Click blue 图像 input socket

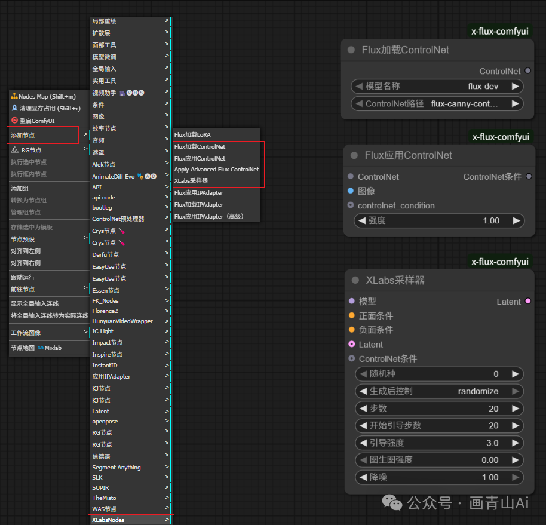351,191
